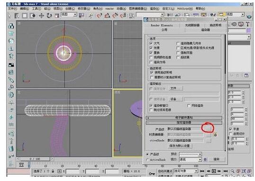Viewport: 255px width, 181px height.
Task: Open the 选定对象 key filter dropdown
Action: tap(186, 171)
